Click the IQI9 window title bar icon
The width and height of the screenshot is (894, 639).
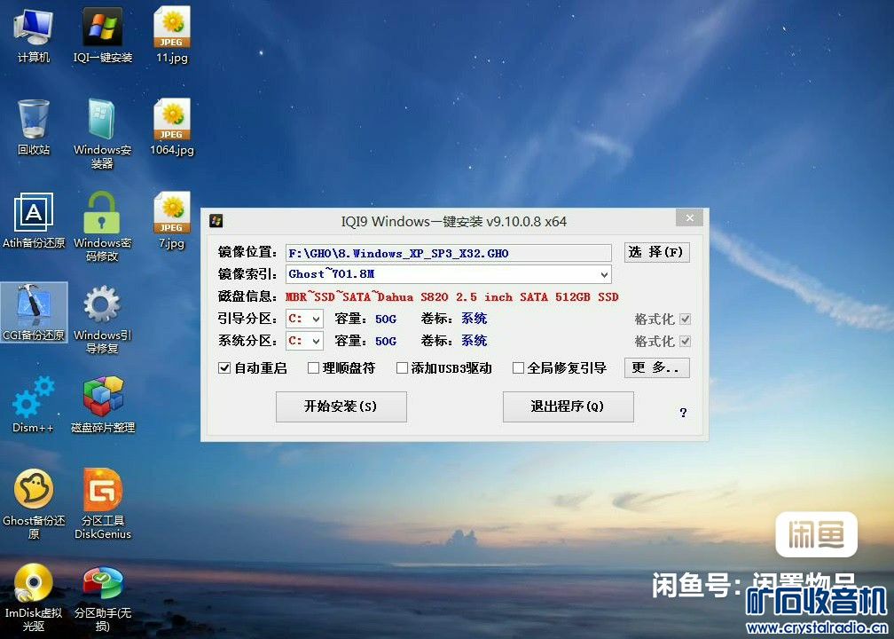pyautogui.click(x=216, y=221)
